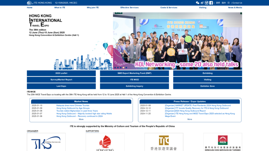Click the ITE ship logo in header
This screenshot has height=151, width=269.
tap(30, 3)
